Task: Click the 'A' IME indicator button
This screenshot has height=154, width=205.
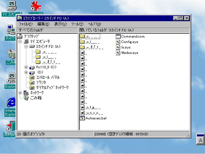Action: (x=201, y=141)
